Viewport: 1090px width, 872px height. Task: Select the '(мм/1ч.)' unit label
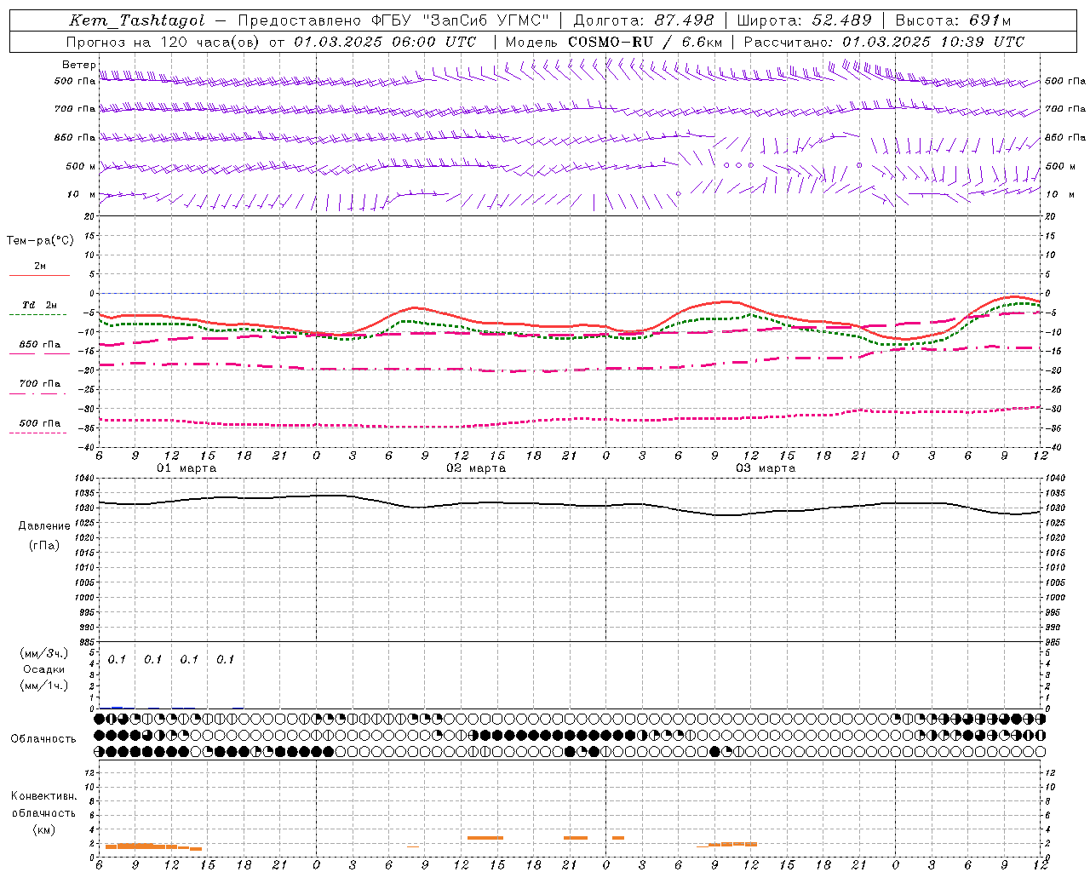44,686
